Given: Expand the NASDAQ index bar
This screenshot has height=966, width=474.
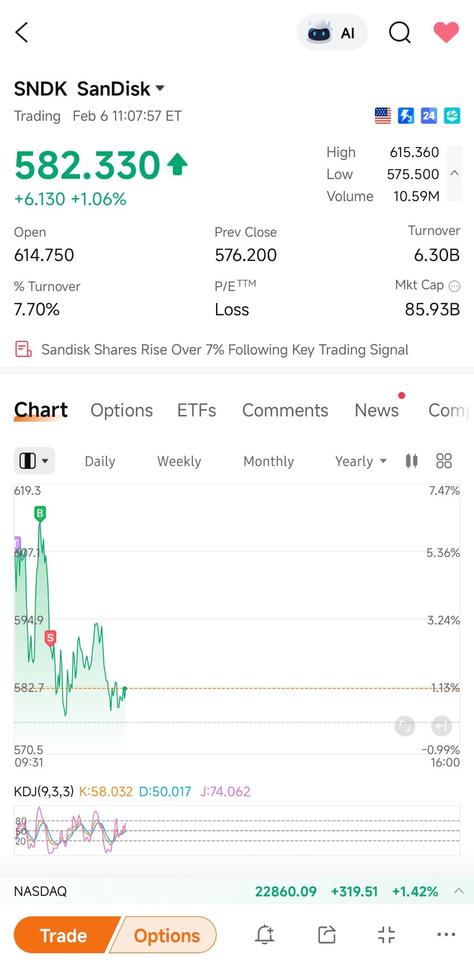Looking at the screenshot, I should pyautogui.click(x=458, y=891).
